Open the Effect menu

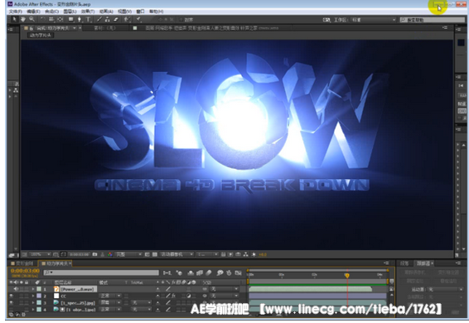coord(88,12)
